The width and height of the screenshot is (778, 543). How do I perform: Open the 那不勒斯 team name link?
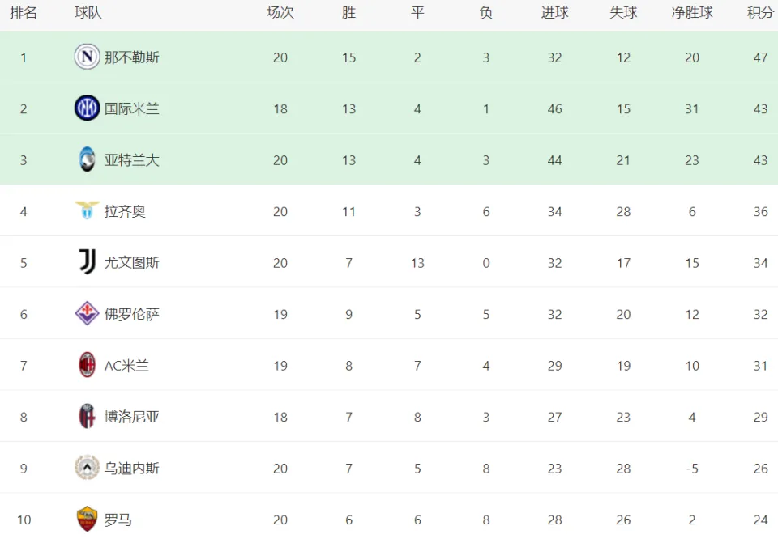click(x=132, y=57)
